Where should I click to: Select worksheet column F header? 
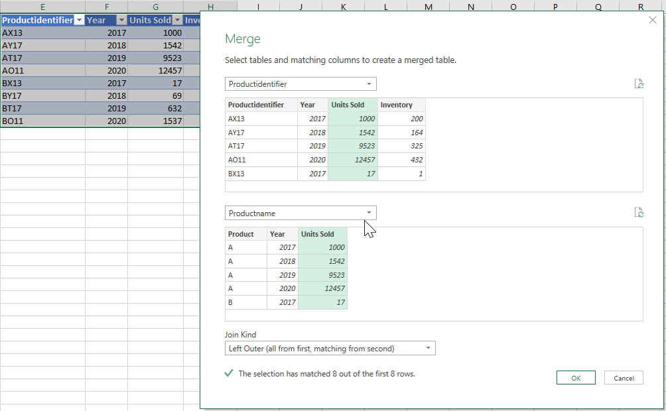[106, 7]
